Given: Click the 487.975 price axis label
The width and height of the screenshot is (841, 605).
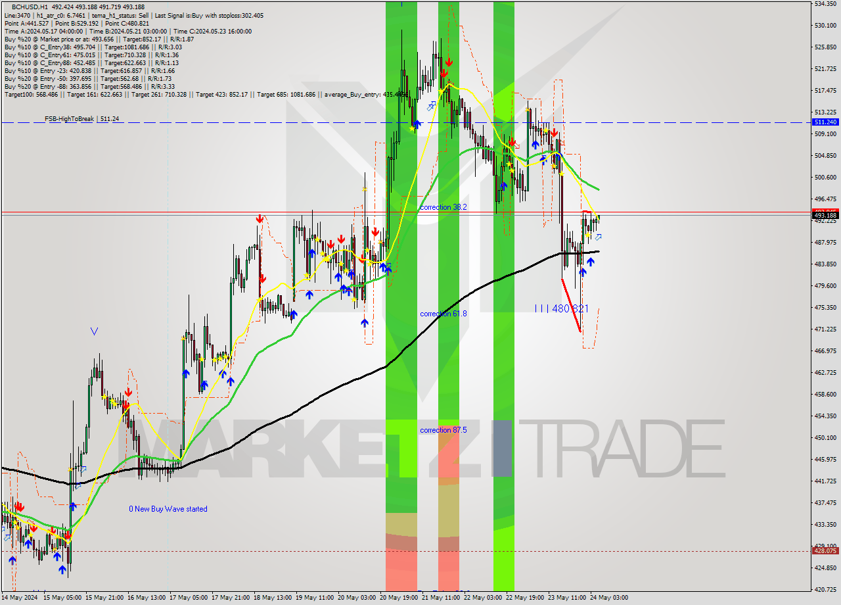Looking at the screenshot, I should pos(825,242).
